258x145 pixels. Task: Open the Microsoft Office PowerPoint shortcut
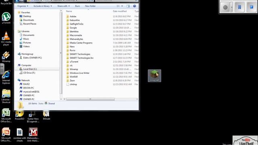(6, 135)
